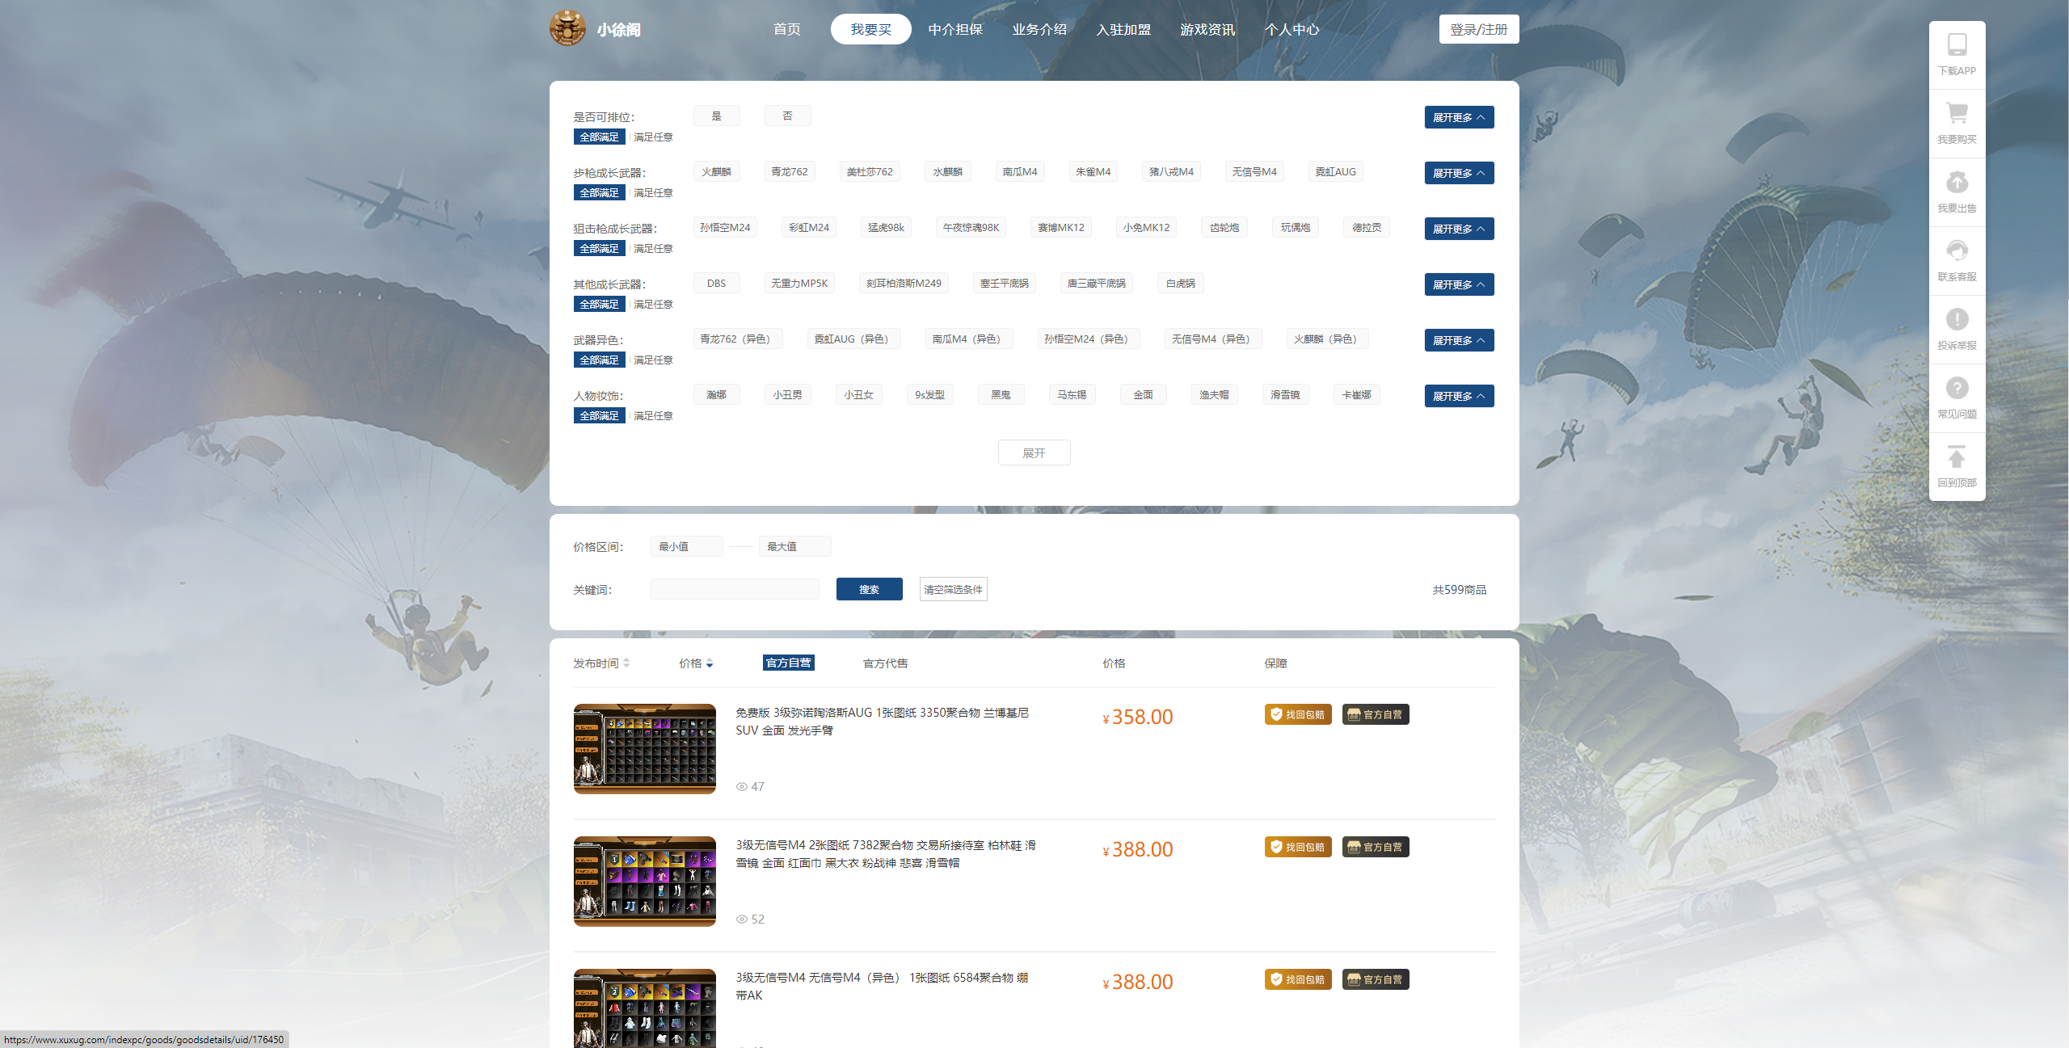Expand 展开更多 for 狙击枪成长武器 row
Screen dimensions: 2069x1048
coord(1459,229)
